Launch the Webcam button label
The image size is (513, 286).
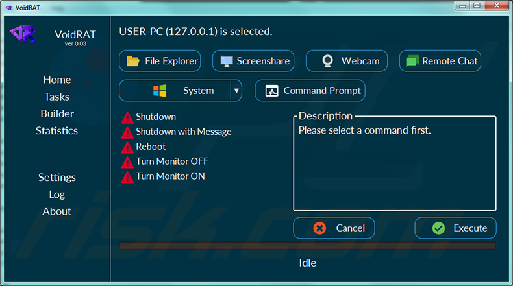coord(360,61)
